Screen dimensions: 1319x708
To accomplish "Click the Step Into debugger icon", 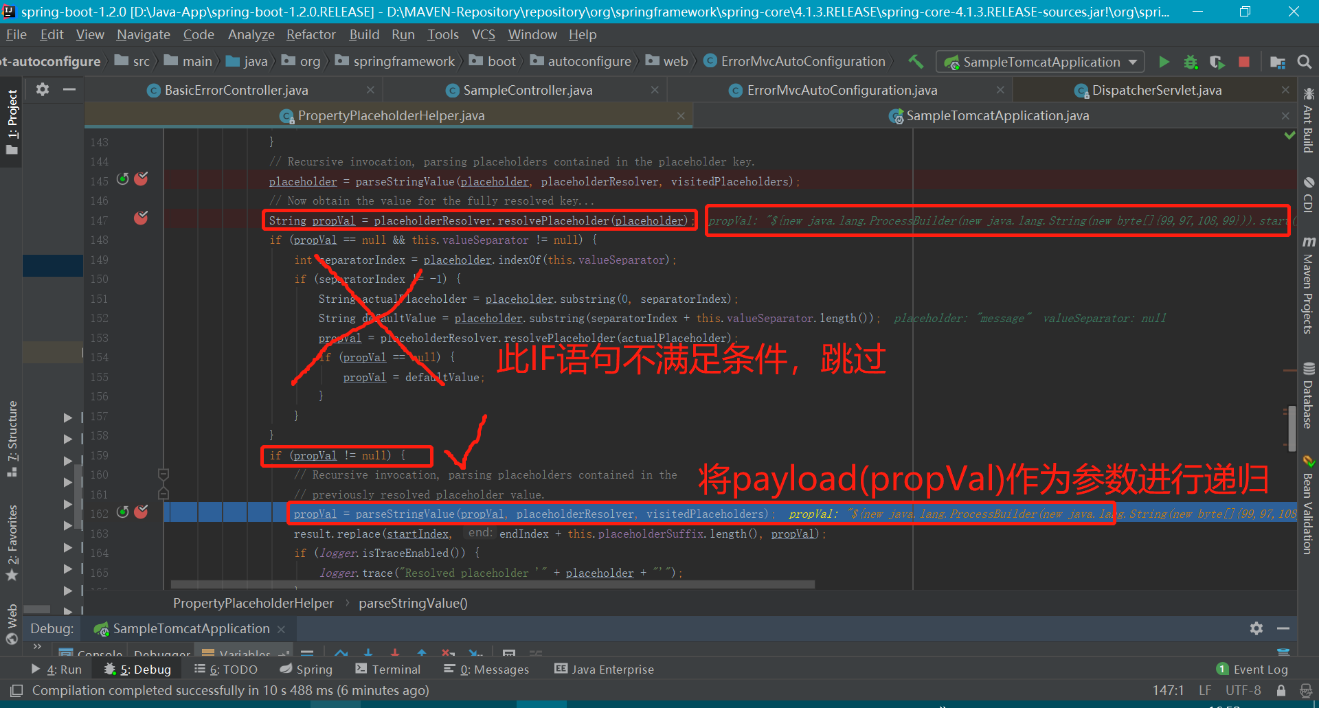I will coord(368,651).
